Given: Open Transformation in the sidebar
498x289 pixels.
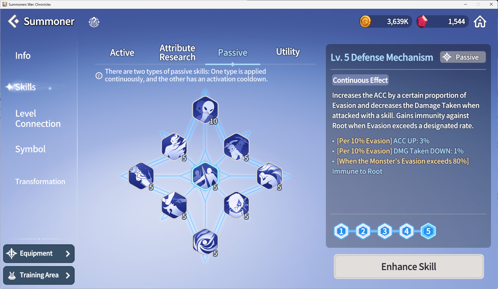Looking at the screenshot, I should point(40,182).
